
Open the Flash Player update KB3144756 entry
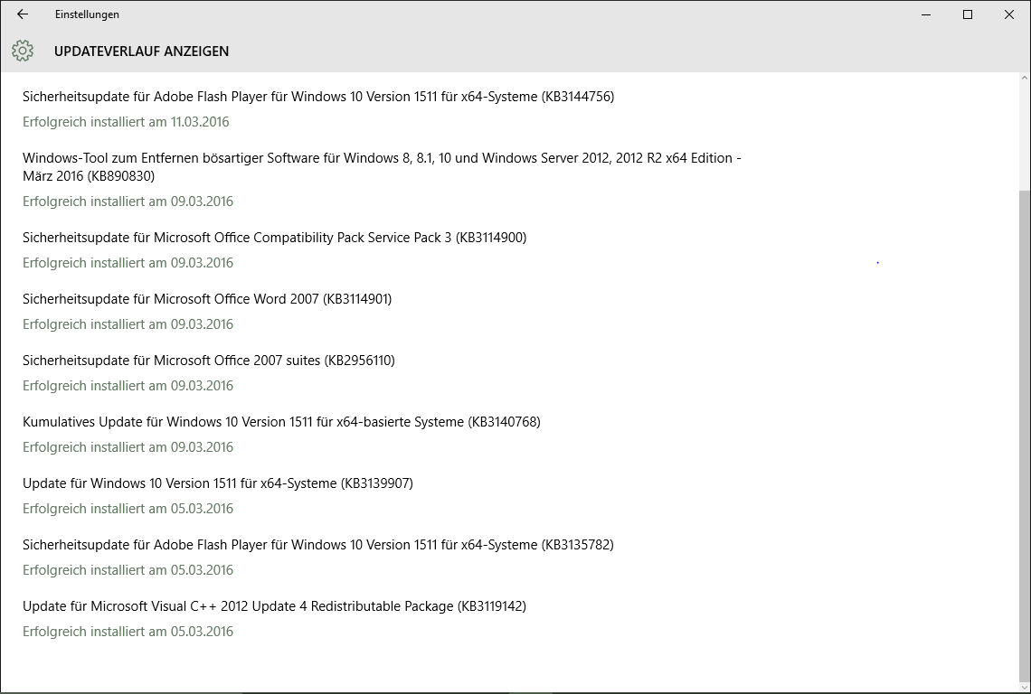318,97
